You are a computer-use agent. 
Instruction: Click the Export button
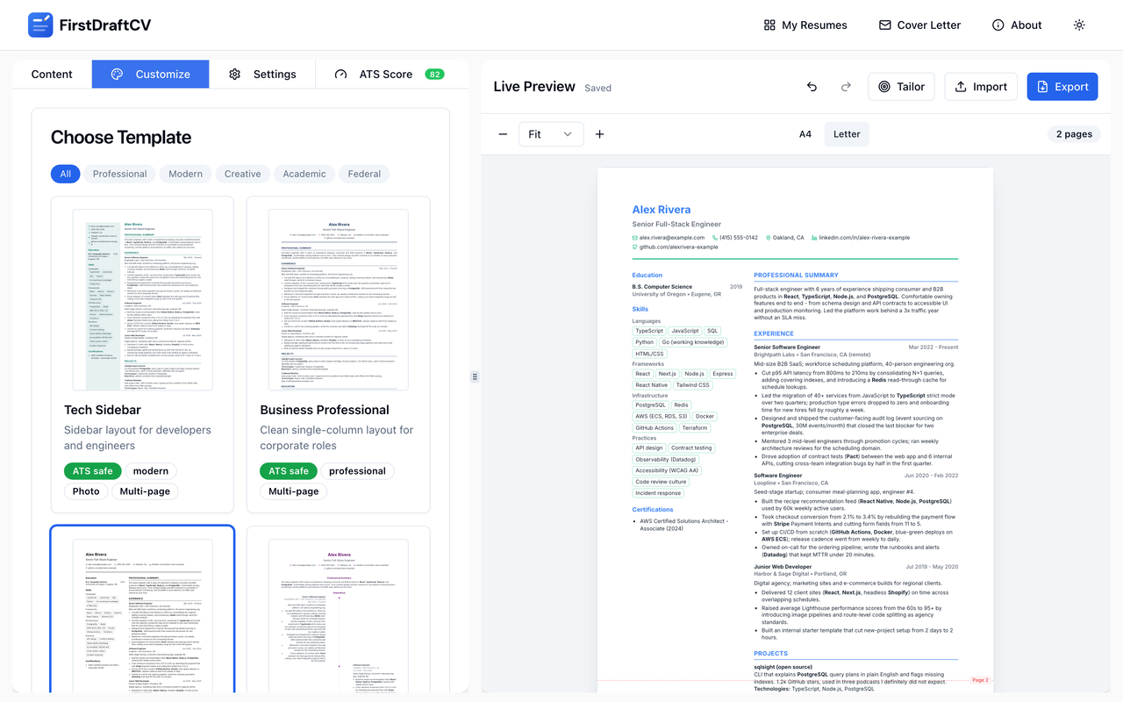[1062, 87]
